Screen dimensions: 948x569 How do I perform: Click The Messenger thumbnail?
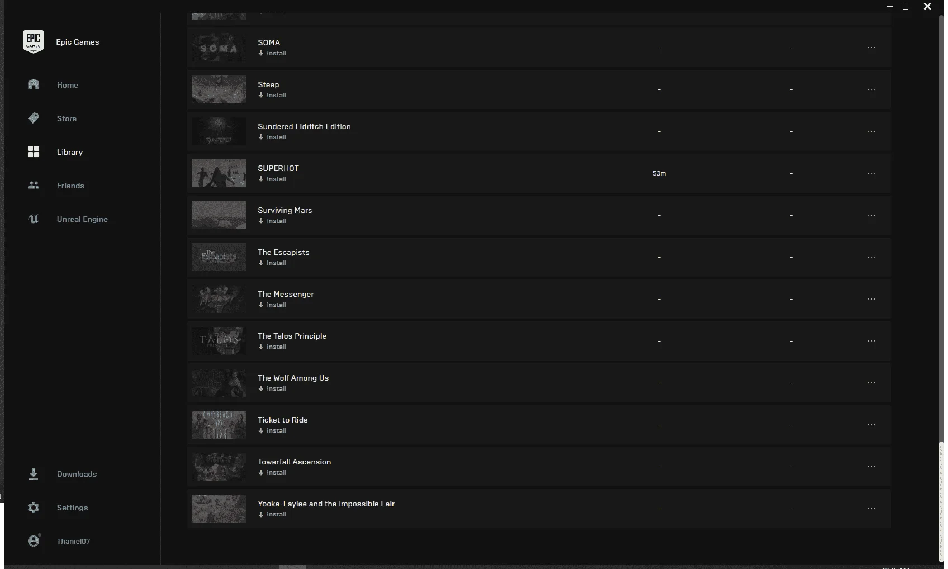click(x=219, y=299)
